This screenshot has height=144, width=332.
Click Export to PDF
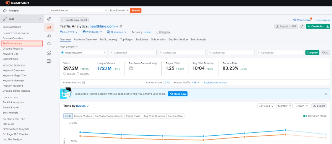286,26
